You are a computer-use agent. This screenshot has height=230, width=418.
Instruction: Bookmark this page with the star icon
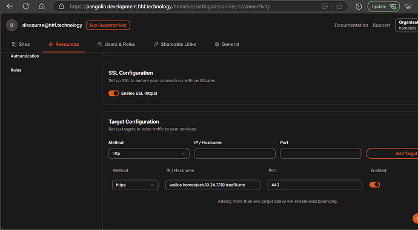point(339,7)
